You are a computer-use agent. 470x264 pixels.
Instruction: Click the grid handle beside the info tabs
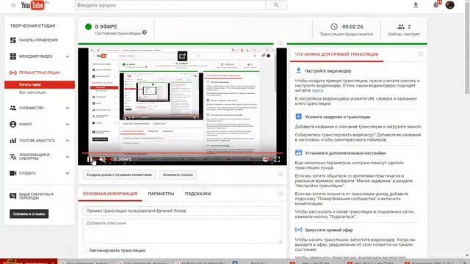point(280,194)
